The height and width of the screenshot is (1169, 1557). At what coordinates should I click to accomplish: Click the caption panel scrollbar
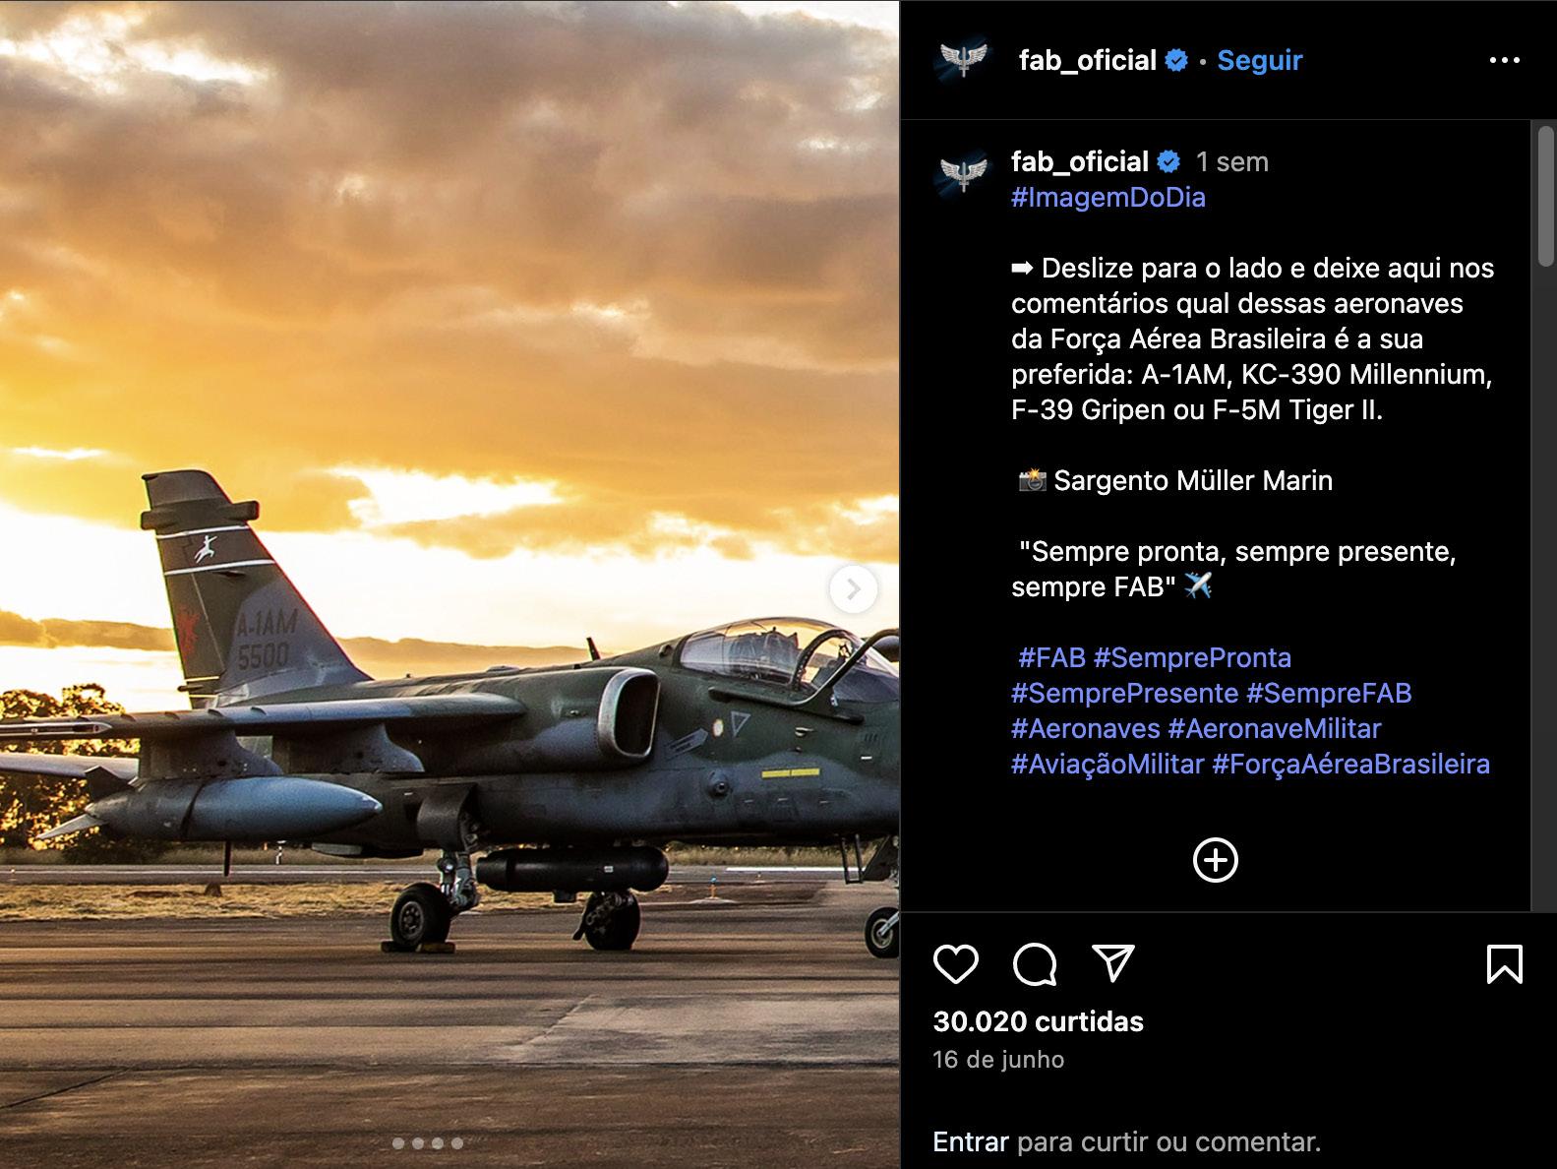[1545, 196]
